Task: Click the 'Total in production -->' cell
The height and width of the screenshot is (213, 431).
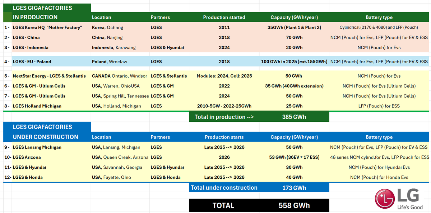Action: point(224,117)
